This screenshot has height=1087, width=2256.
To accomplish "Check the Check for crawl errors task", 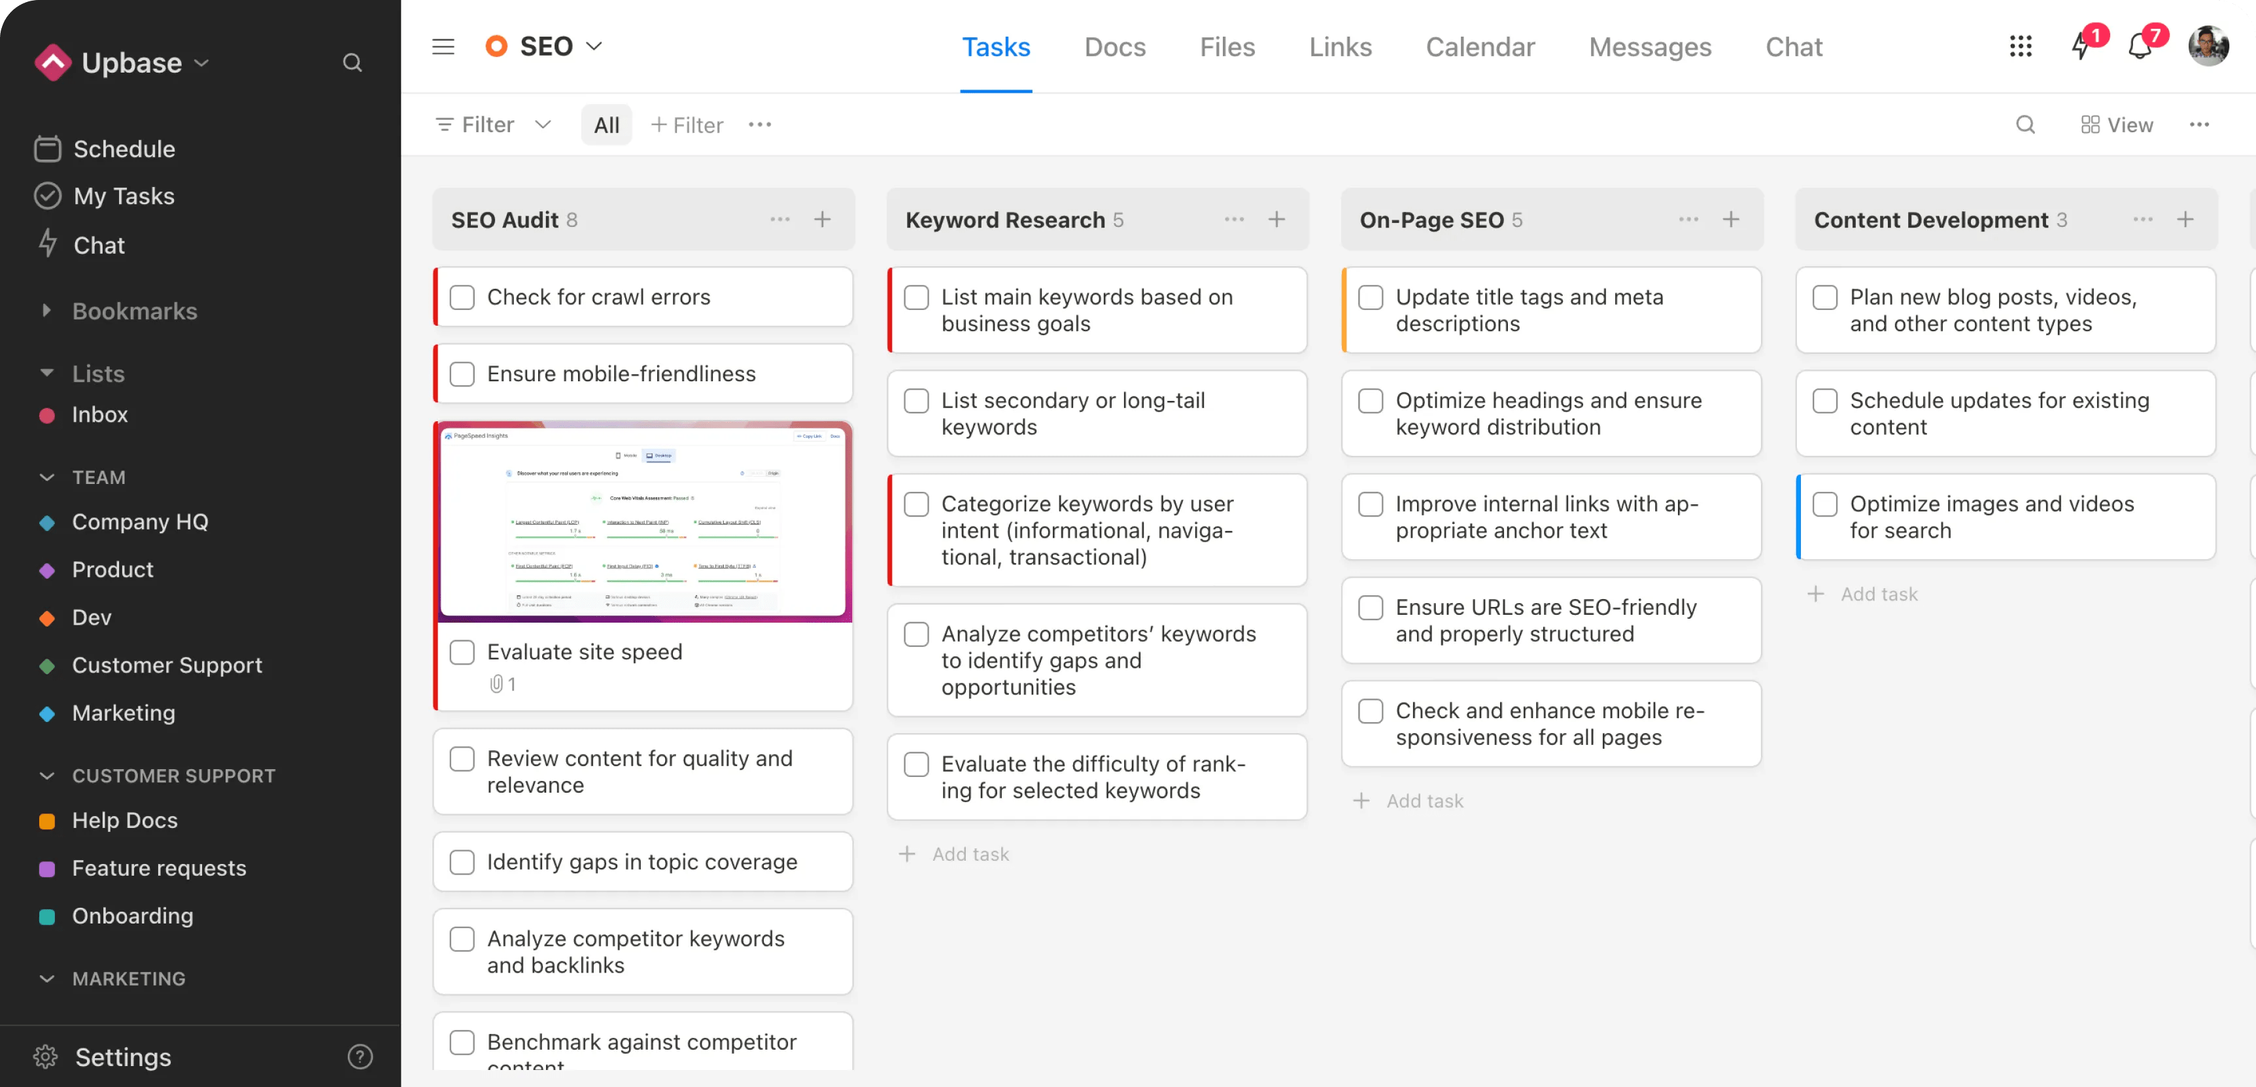I will pos(462,298).
